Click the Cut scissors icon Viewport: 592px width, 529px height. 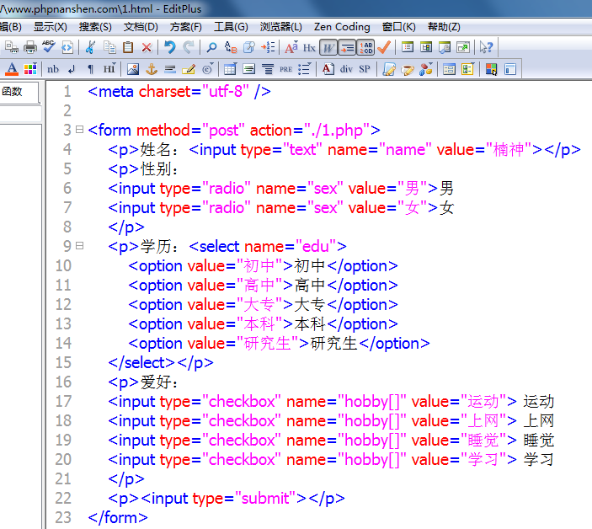click(x=90, y=47)
